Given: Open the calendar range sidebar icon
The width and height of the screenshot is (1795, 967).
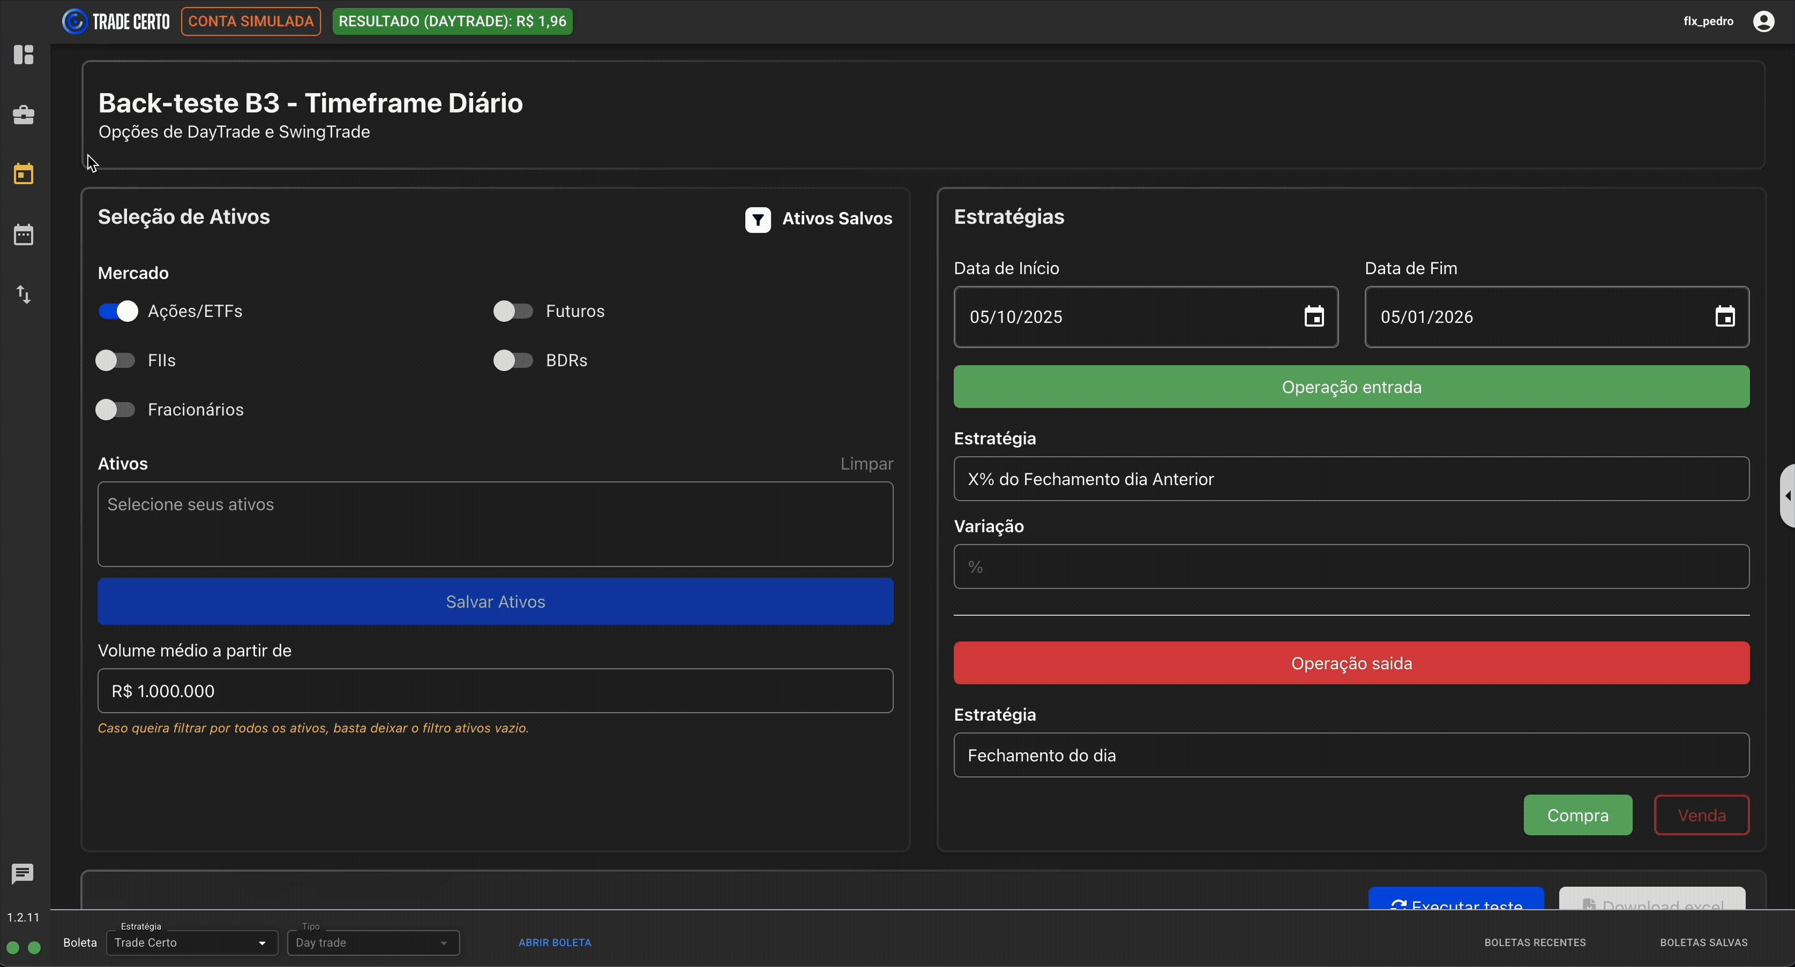Looking at the screenshot, I should click(x=24, y=235).
